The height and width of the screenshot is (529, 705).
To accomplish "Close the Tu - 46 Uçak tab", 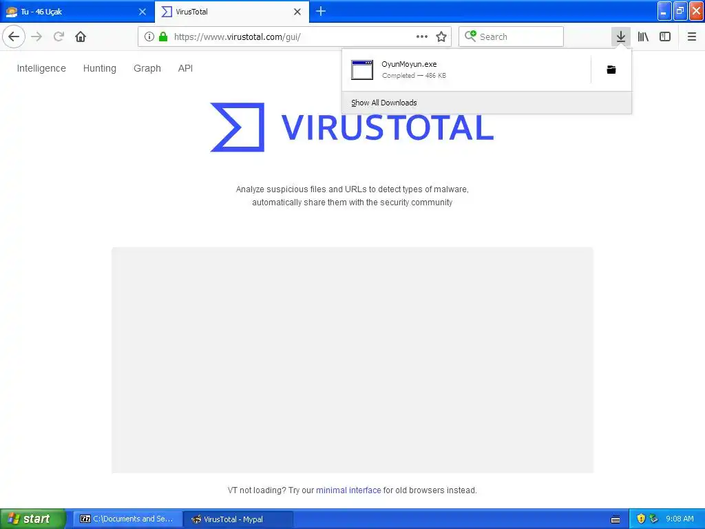I will coord(143,12).
